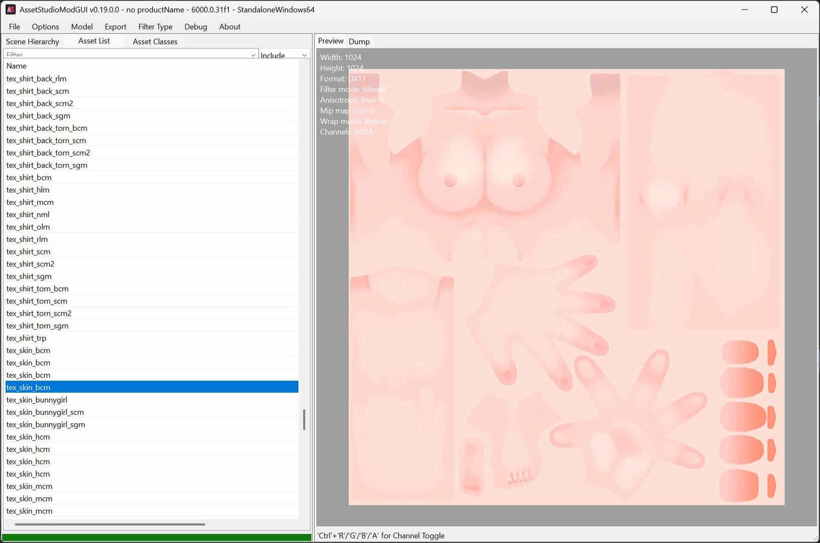Select the tex_shirt_rlm asset

[151, 239]
